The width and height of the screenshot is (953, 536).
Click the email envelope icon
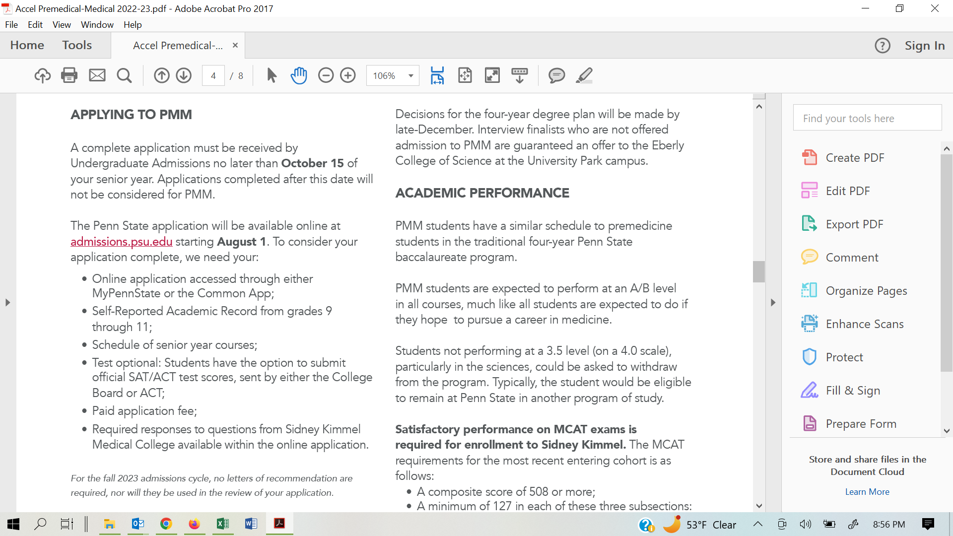point(97,75)
